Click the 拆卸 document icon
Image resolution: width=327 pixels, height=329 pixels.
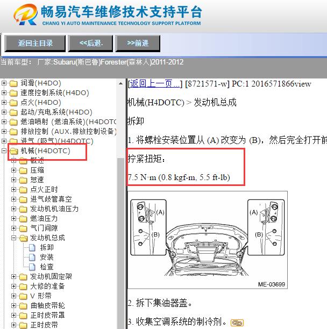point(32,248)
